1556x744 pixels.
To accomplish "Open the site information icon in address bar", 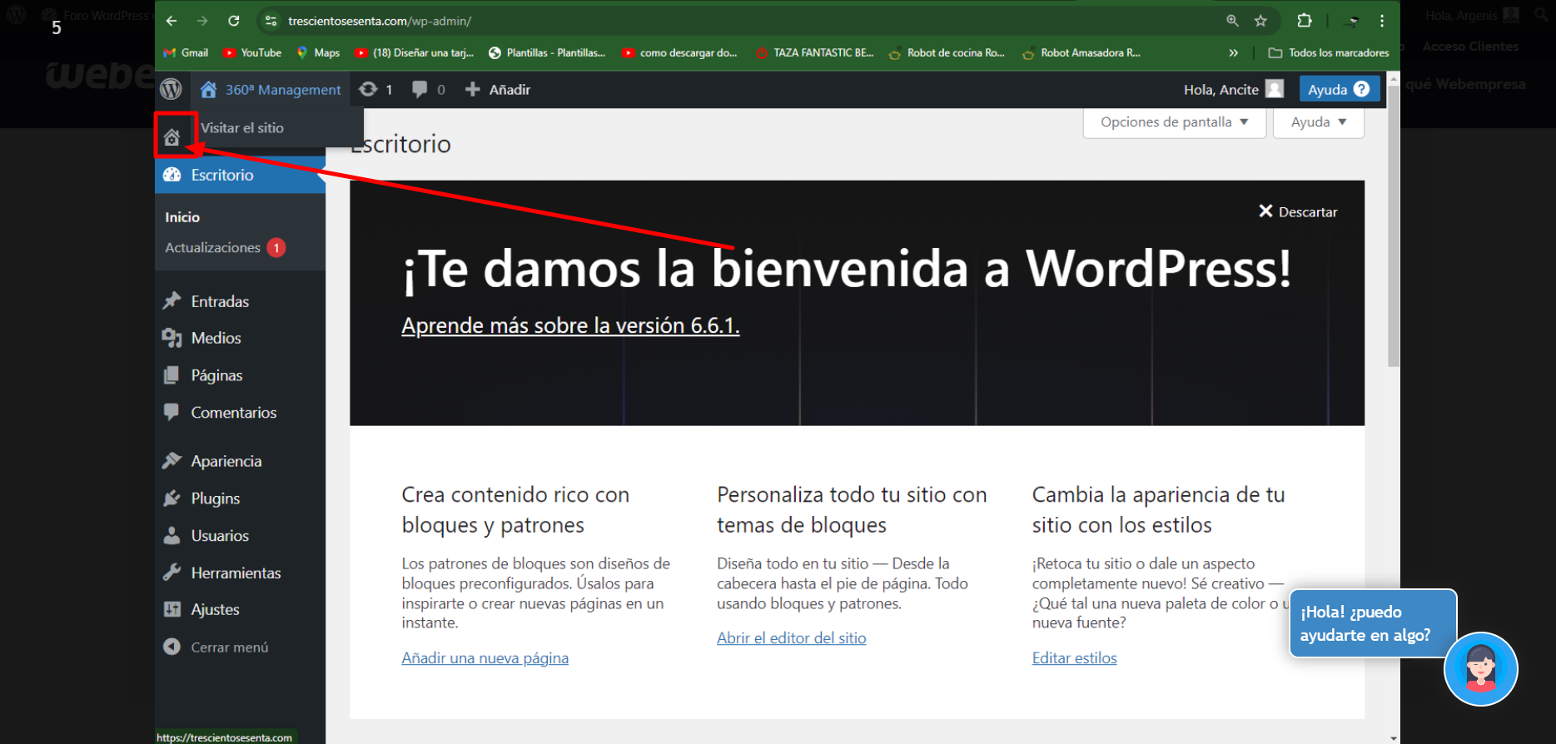I will (271, 21).
